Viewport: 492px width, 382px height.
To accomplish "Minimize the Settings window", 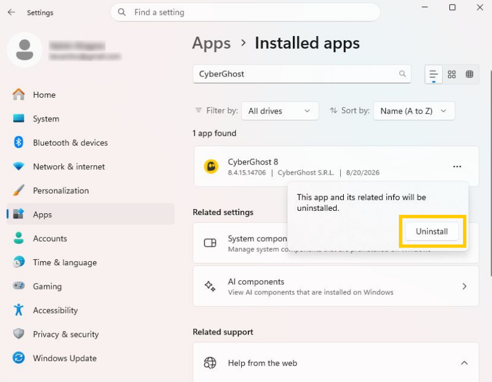I will tap(424, 8).
